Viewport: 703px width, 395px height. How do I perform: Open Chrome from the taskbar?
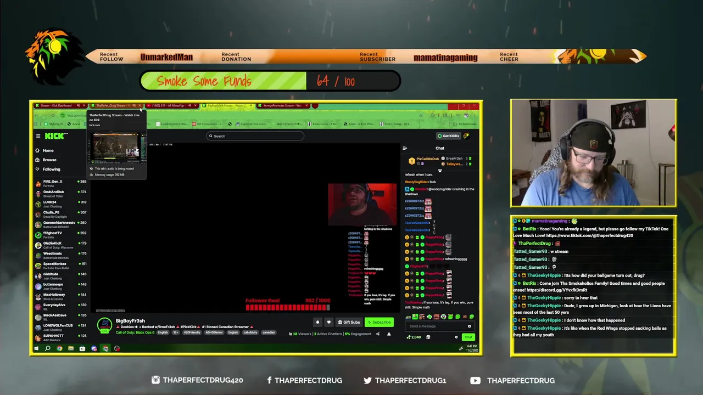(x=59, y=348)
